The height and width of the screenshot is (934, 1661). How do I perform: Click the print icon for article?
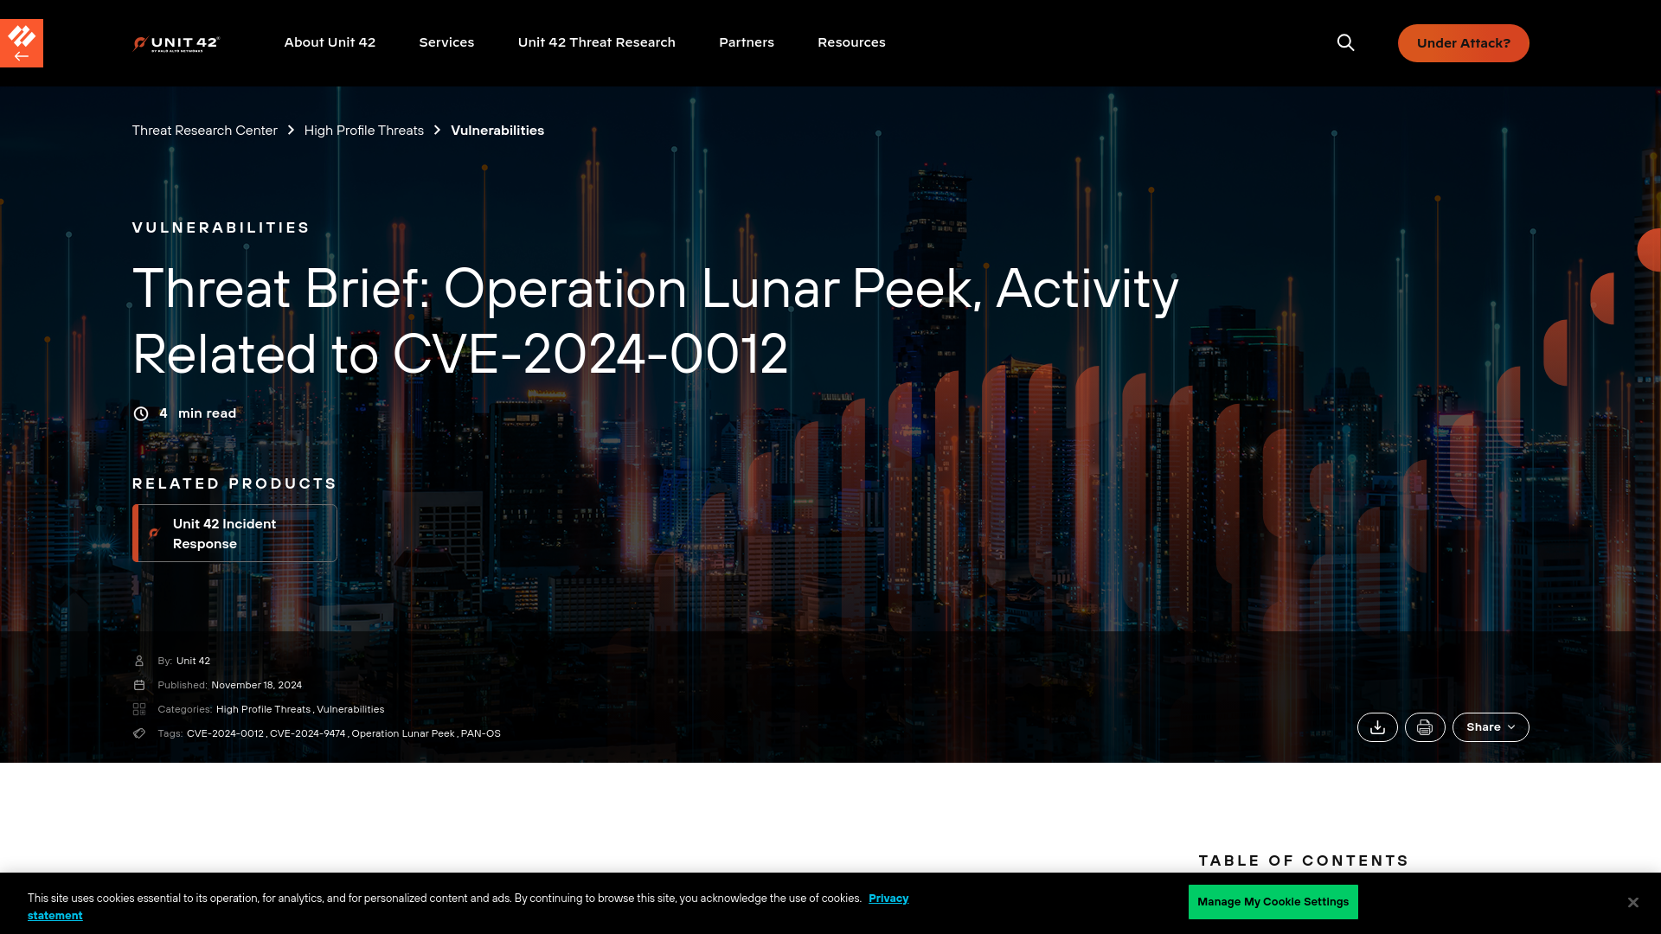coord(1424,726)
